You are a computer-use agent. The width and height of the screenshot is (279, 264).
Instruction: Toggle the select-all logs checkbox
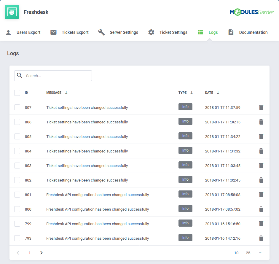click(17, 93)
